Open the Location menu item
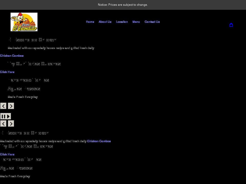246x184 pixels. [122, 22]
